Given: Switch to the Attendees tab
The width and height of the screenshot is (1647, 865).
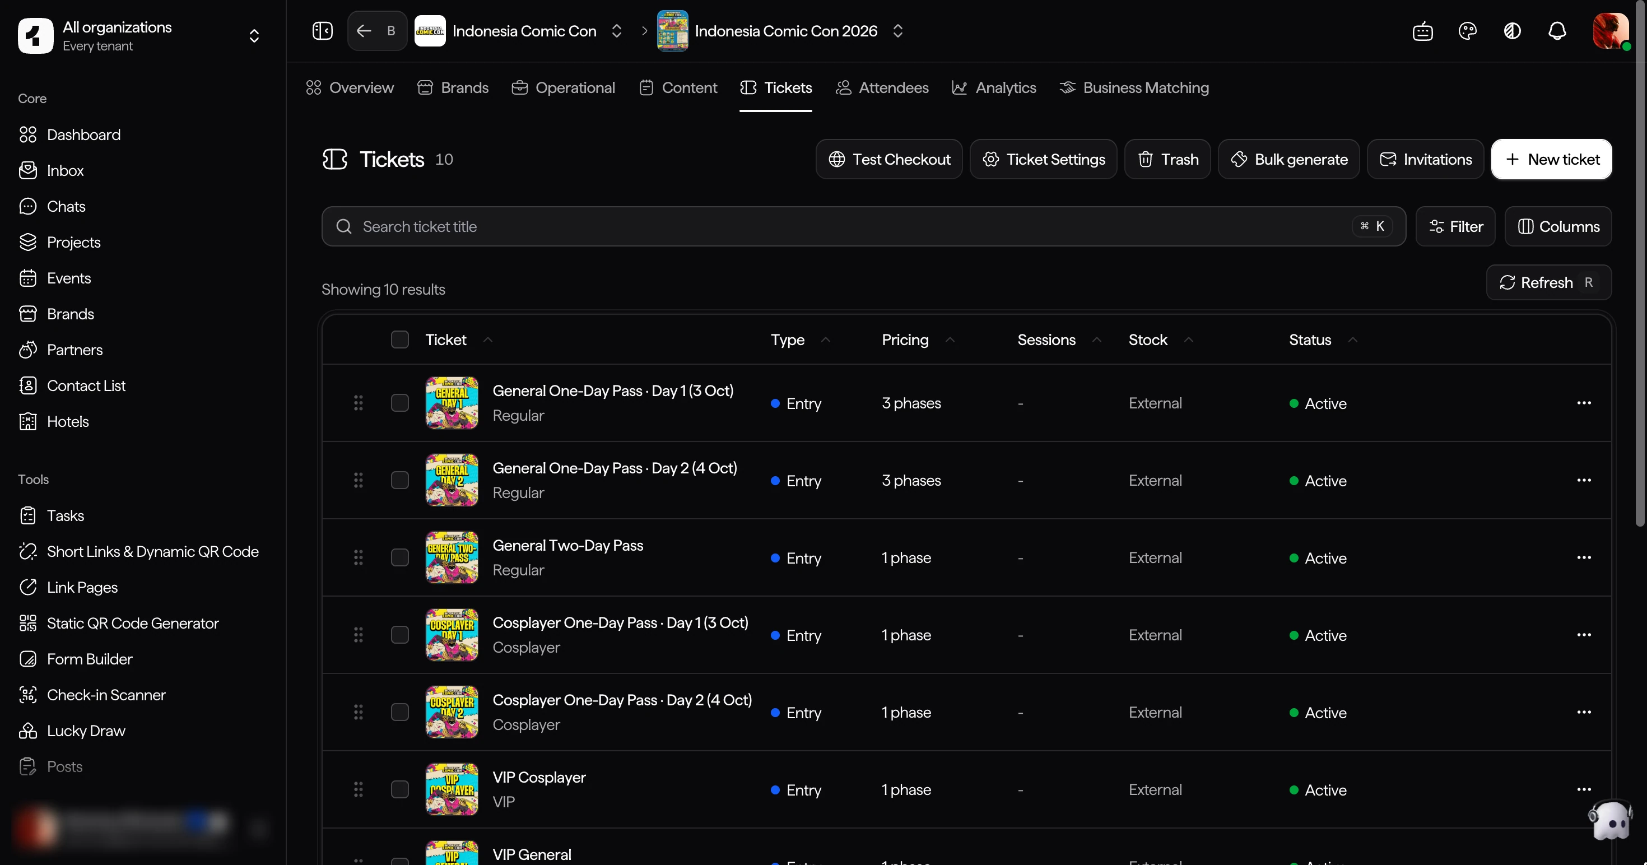Looking at the screenshot, I should point(882,87).
